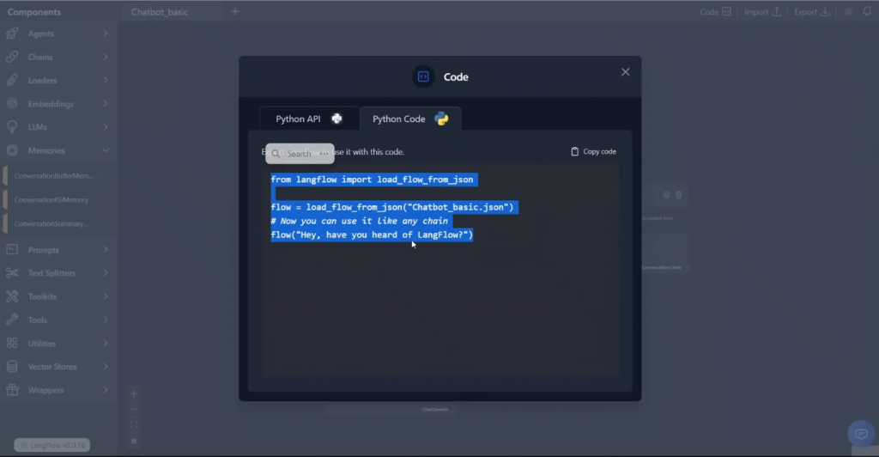Click the Search field overlay
Screen dimensions: 879x457
(x=300, y=154)
